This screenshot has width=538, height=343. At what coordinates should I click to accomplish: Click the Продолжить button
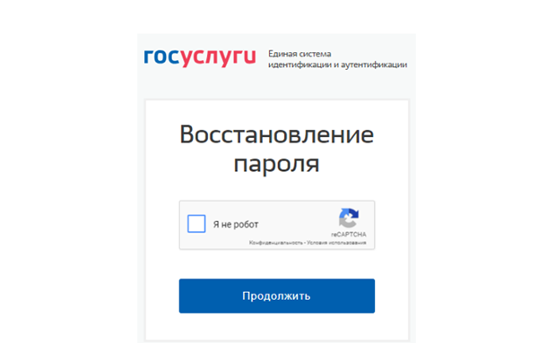(276, 296)
